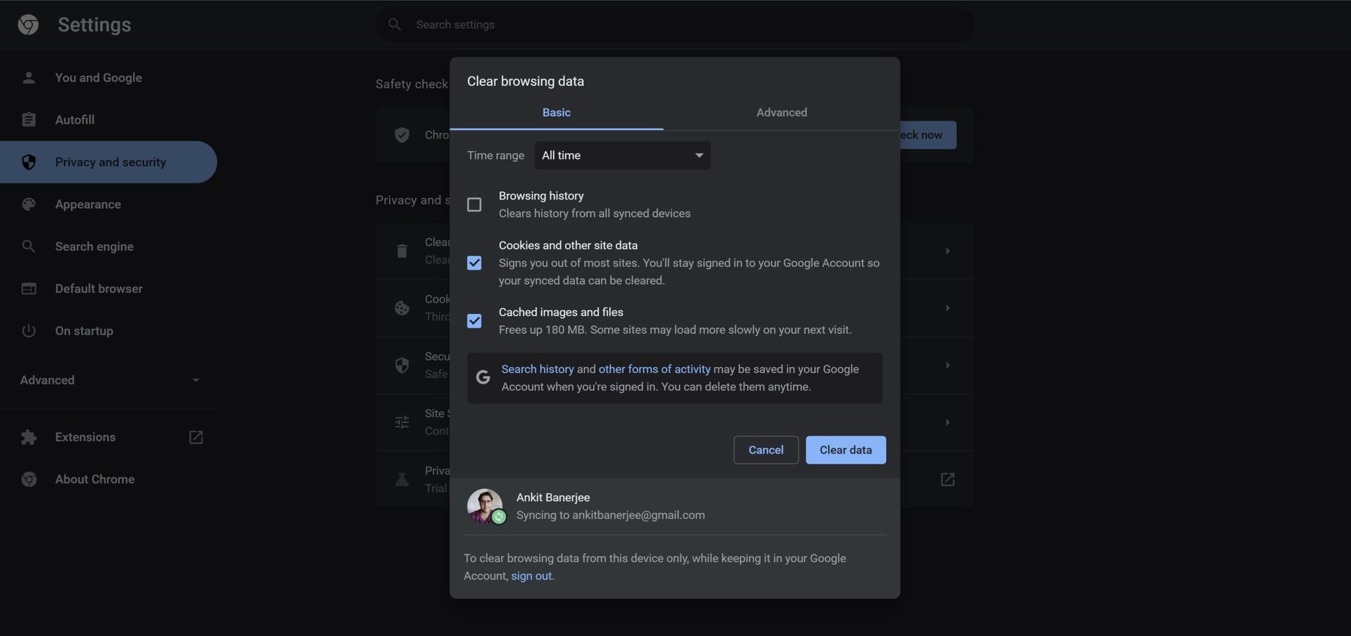Click the Autofill clipboard icon
Image resolution: width=1351 pixels, height=636 pixels.
click(29, 120)
